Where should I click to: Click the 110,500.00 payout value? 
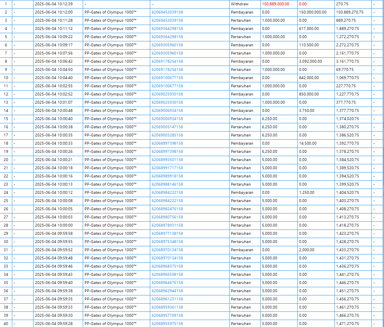[x=309, y=45]
